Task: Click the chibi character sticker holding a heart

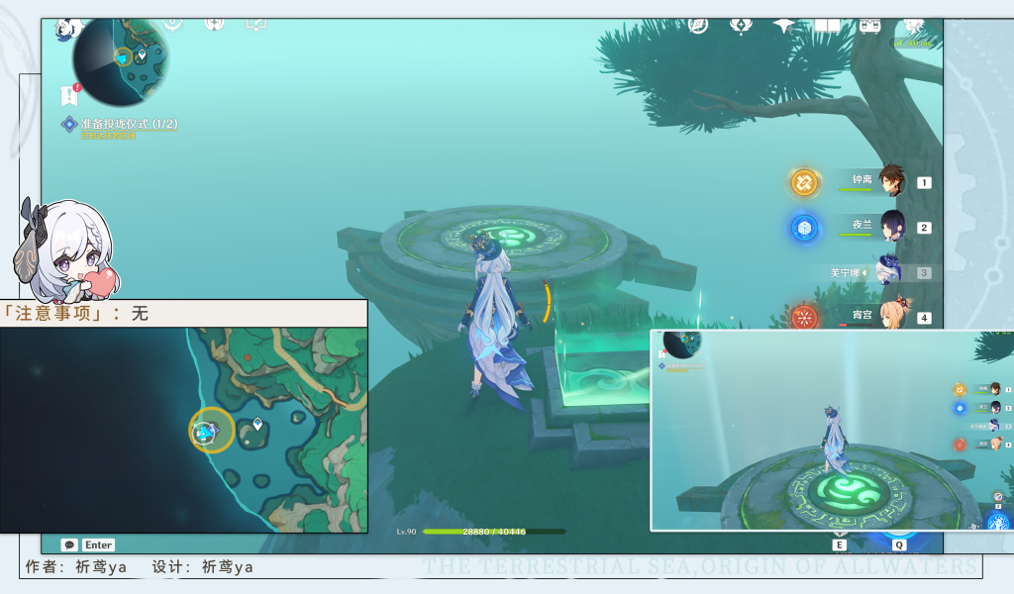Action: point(64,250)
